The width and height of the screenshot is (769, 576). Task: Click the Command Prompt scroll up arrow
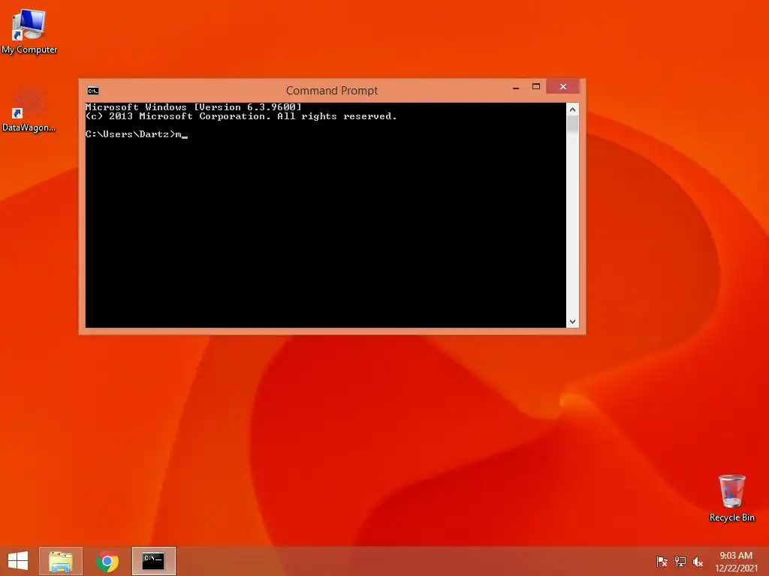pos(572,109)
